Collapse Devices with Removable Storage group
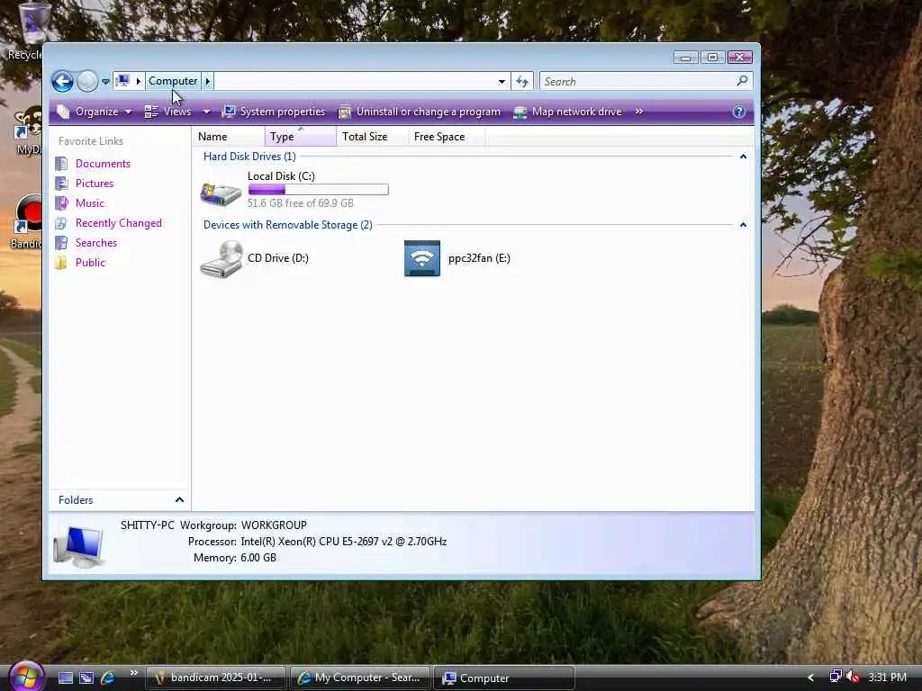The height and width of the screenshot is (691, 922). (x=743, y=224)
